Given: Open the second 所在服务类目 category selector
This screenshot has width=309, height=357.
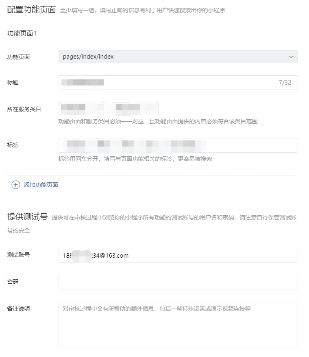Looking at the screenshot, I should (134, 108).
